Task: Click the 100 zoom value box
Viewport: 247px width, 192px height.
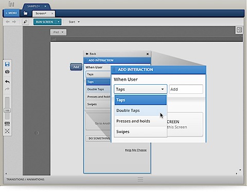Action: tap(7, 110)
